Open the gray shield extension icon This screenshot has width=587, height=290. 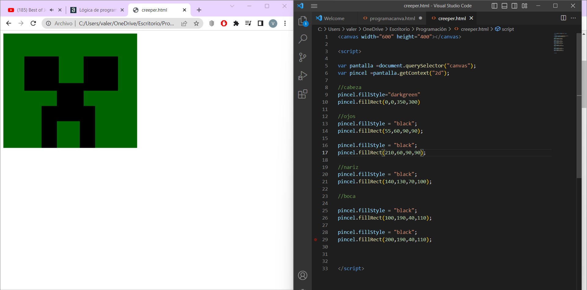[212, 23]
